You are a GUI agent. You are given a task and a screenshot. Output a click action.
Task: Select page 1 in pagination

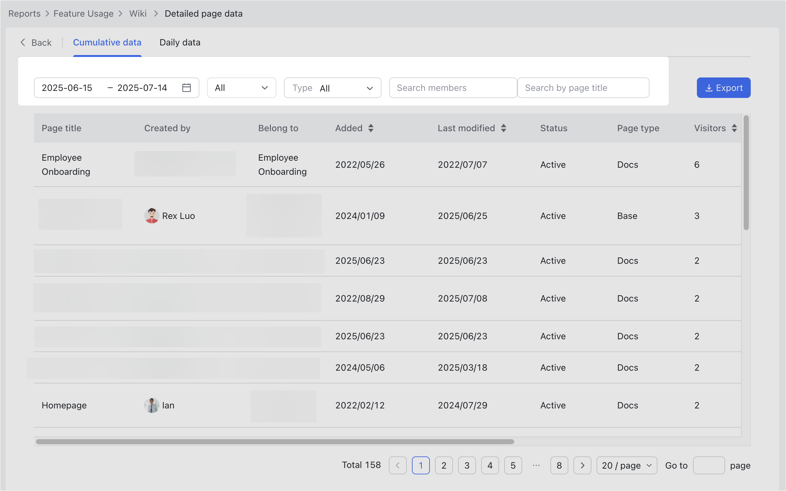[421, 465]
